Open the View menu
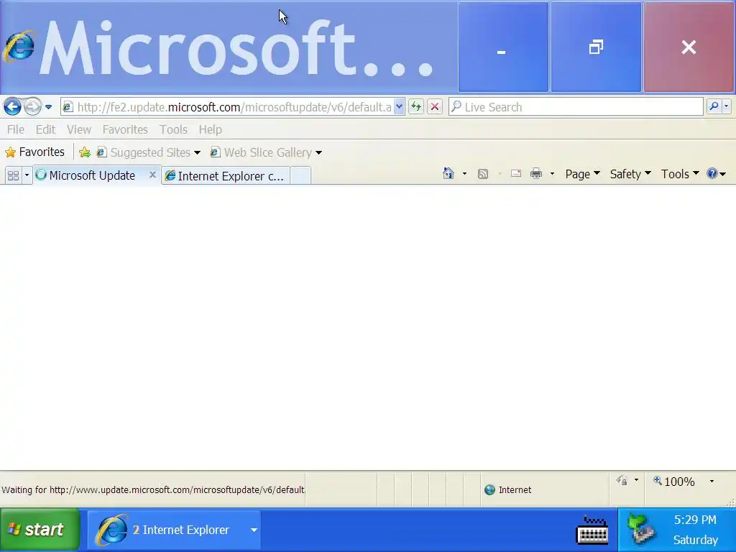 pos(79,129)
